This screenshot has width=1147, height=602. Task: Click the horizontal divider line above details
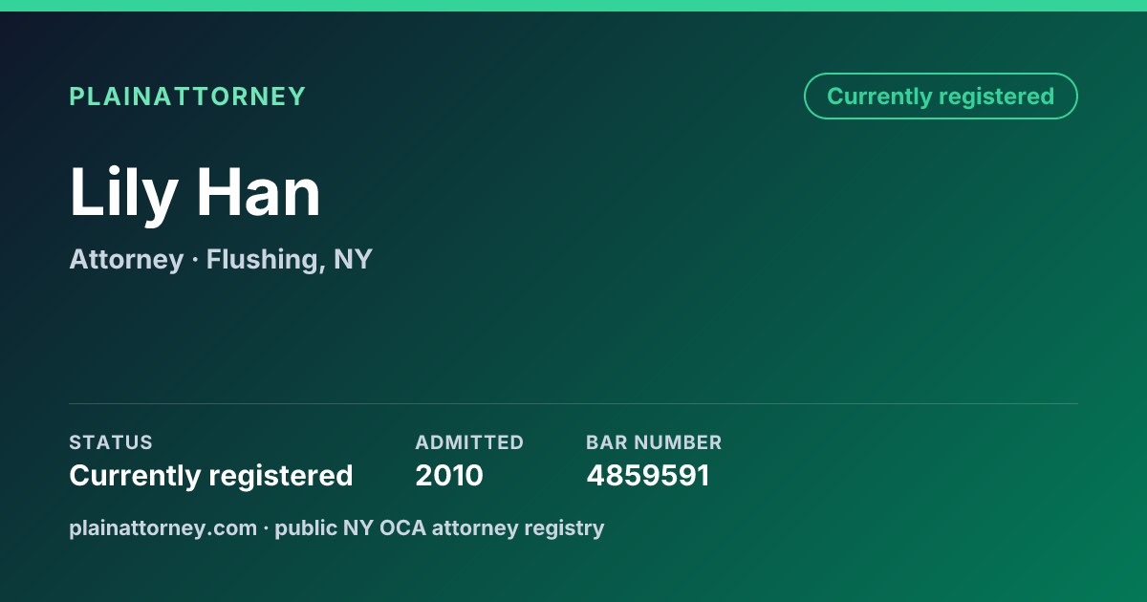tap(573, 403)
